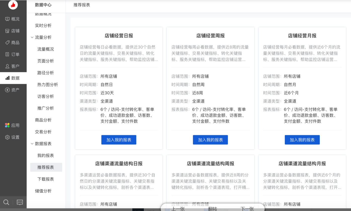Screen dimensions: 351x211
Task: Click the 订单 icon in the sidebar
Action: (x=13, y=54)
